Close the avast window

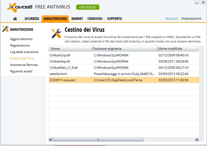click(203, 2)
